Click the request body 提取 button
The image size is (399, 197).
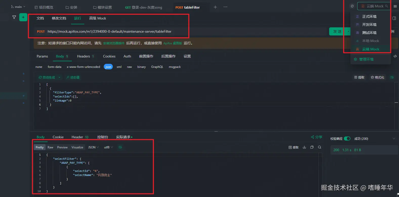coord(359,77)
